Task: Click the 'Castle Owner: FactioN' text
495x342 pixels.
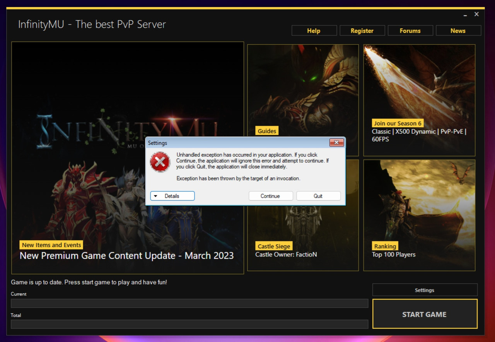Action: [x=286, y=255]
